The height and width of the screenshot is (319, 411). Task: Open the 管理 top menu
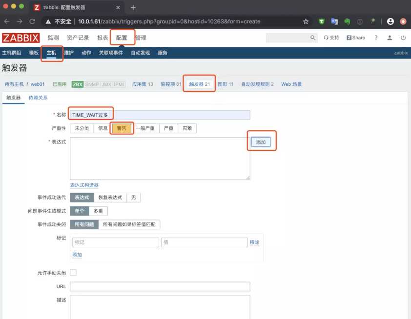coord(141,38)
